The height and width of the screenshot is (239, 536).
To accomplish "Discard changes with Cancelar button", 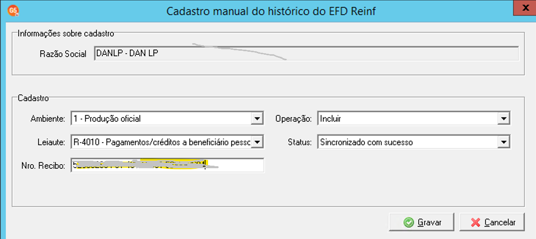I will click(x=492, y=222).
